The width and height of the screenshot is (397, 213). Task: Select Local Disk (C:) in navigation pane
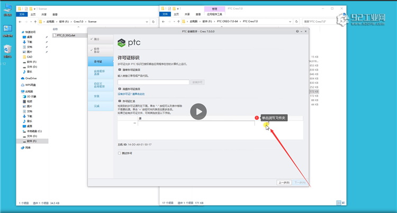tap(32, 131)
